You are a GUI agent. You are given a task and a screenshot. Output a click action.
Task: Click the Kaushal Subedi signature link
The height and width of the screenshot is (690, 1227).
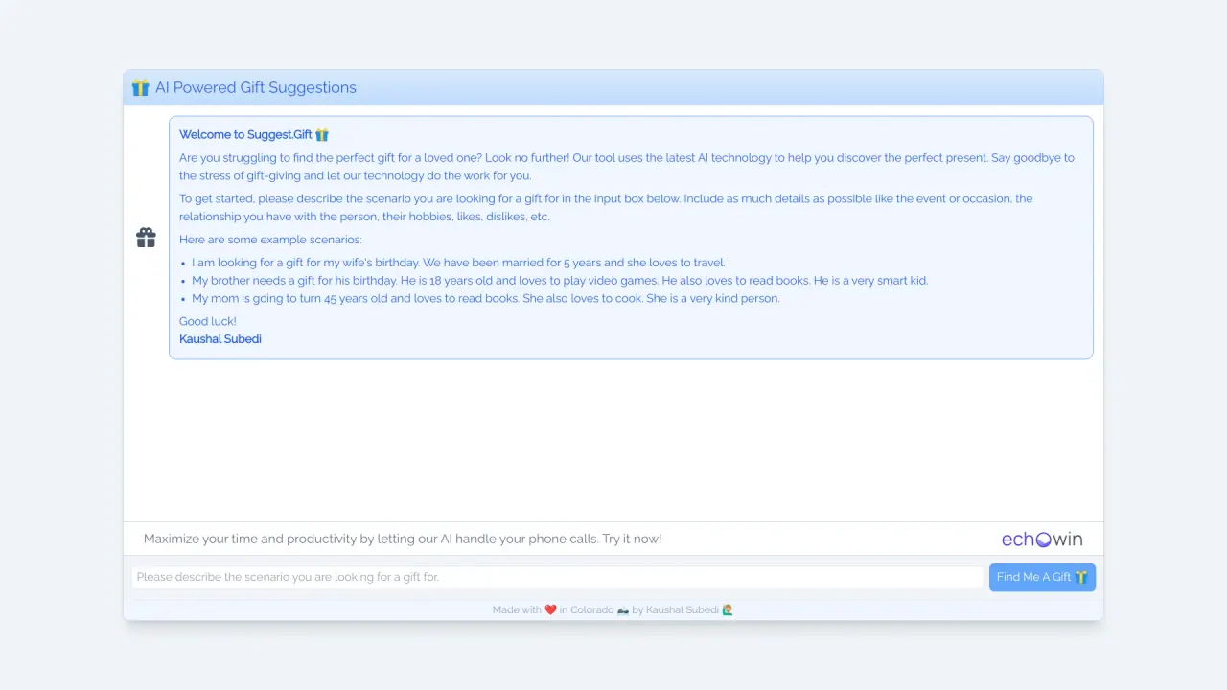[x=220, y=339]
